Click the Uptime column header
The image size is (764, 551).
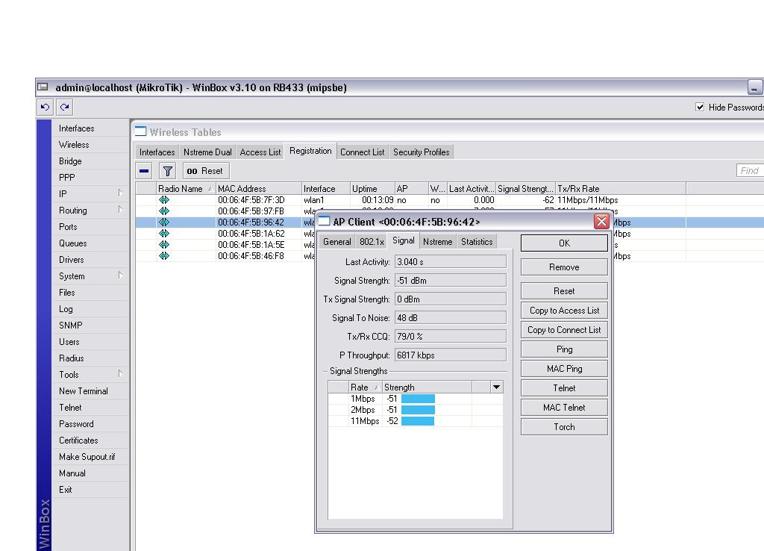coord(373,189)
